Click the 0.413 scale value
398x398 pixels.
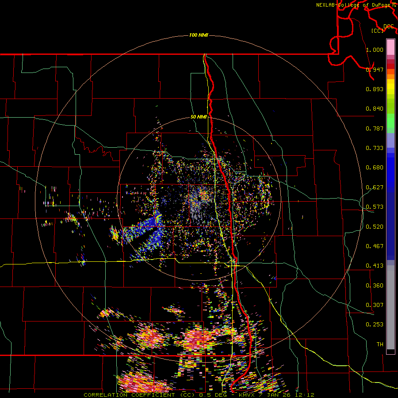coord(375,266)
